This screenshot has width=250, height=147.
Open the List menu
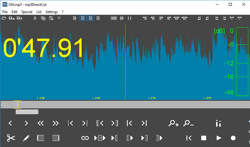coord(39,12)
